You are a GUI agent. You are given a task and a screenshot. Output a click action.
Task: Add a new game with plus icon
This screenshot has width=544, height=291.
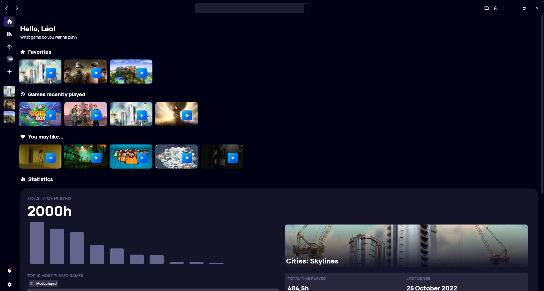click(9, 72)
